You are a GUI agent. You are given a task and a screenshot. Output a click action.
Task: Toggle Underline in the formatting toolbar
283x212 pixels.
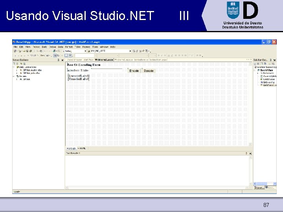pos(165,55)
